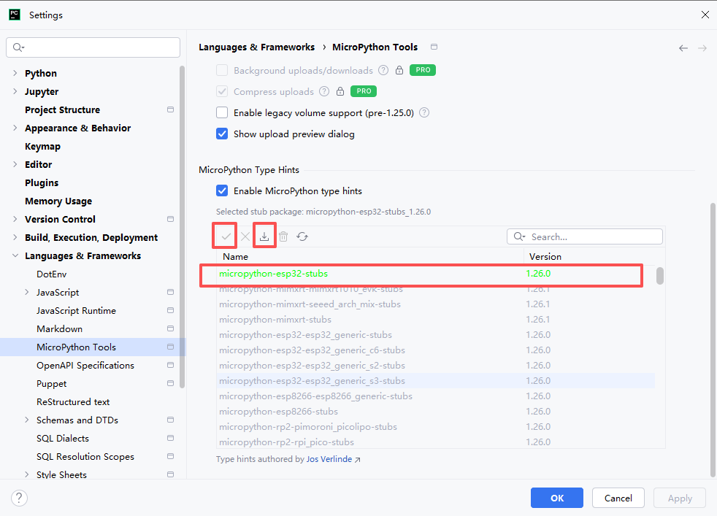Click the apply selected stub checkmark icon
This screenshot has height=516, width=717.
(226, 236)
